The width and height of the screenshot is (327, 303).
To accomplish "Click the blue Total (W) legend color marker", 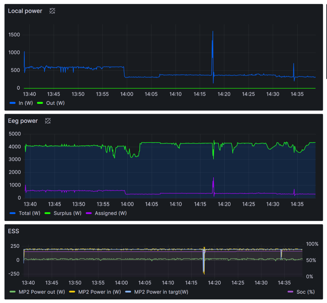I will (x=13, y=213).
